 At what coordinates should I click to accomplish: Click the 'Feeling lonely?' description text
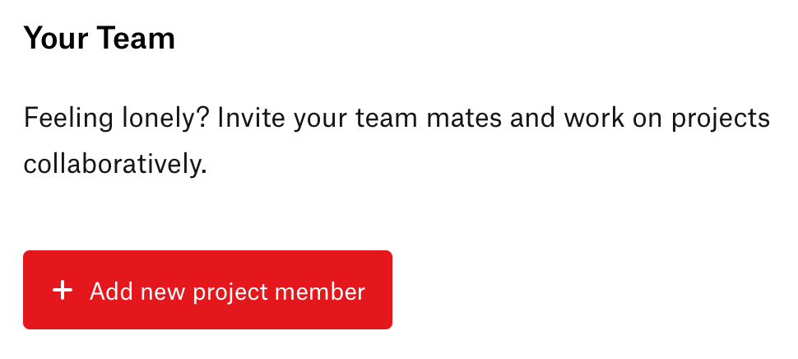tap(397, 141)
